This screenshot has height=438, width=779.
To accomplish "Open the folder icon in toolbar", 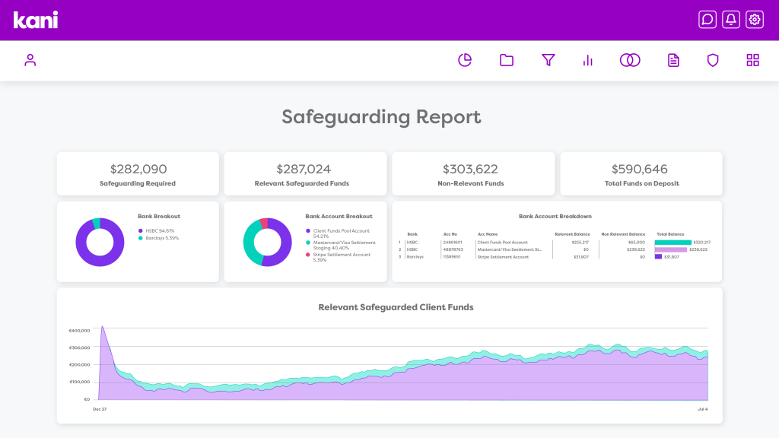I will [507, 60].
